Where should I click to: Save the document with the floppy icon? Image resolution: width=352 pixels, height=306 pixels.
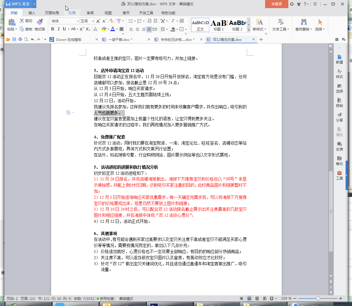pyautogui.click(x=14, y=39)
